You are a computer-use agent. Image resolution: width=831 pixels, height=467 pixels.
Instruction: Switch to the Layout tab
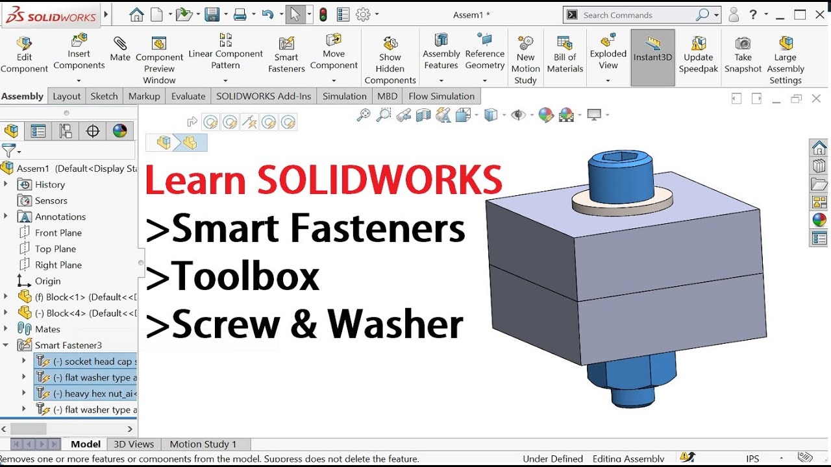(x=66, y=96)
